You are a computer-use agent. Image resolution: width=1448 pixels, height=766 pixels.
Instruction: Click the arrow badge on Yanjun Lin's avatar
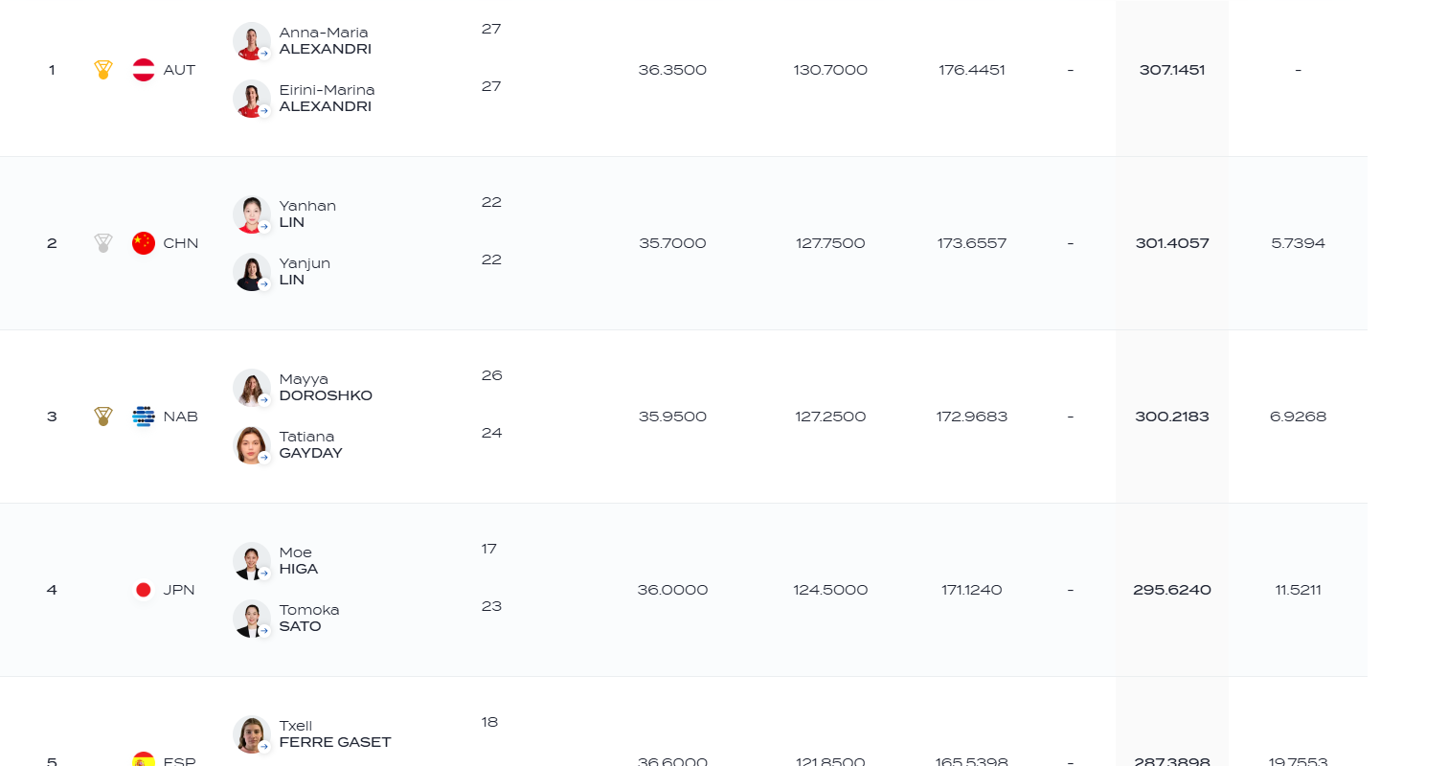[264, 284]
